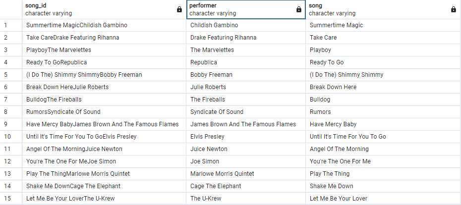The image size is (461, 205).
Task: Click the Bulldog song cell
Action: coord(320,100)
